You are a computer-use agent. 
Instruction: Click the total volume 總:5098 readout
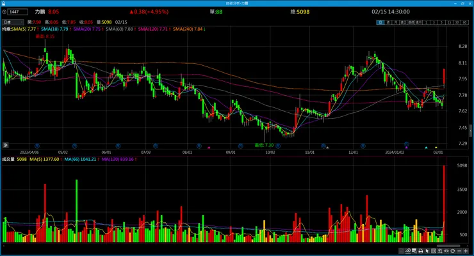click(300, 12)
